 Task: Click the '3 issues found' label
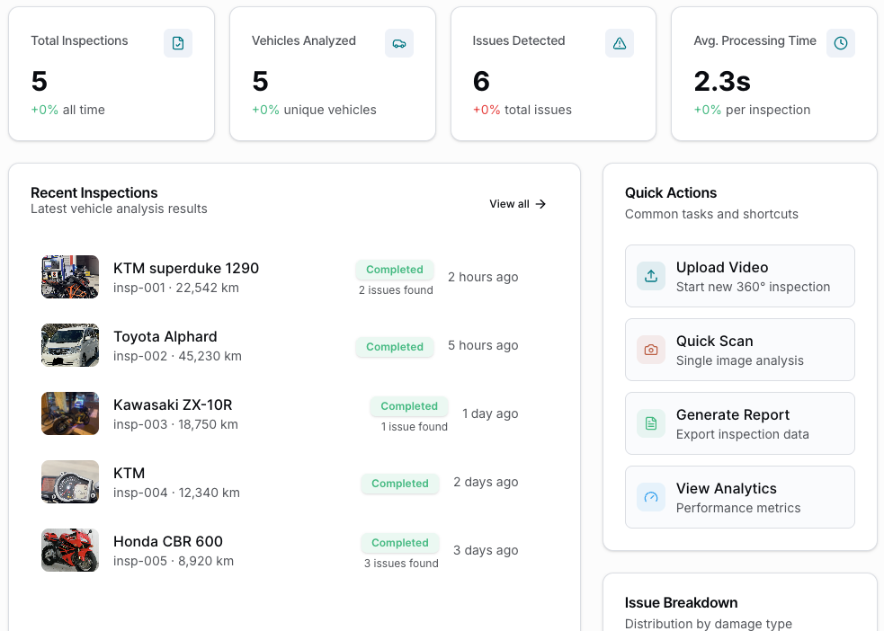[x=401, y=564]
